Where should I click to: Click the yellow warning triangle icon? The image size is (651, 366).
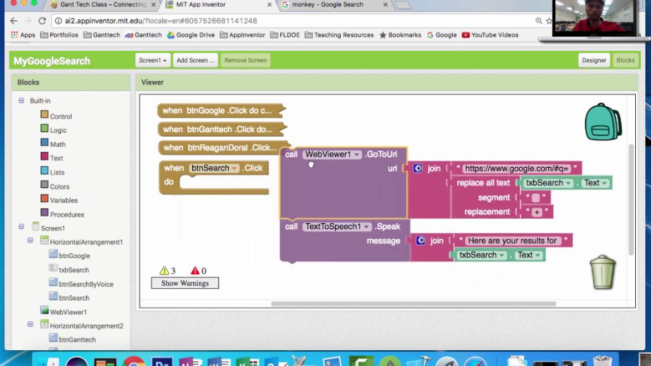[x=164, y=270]
